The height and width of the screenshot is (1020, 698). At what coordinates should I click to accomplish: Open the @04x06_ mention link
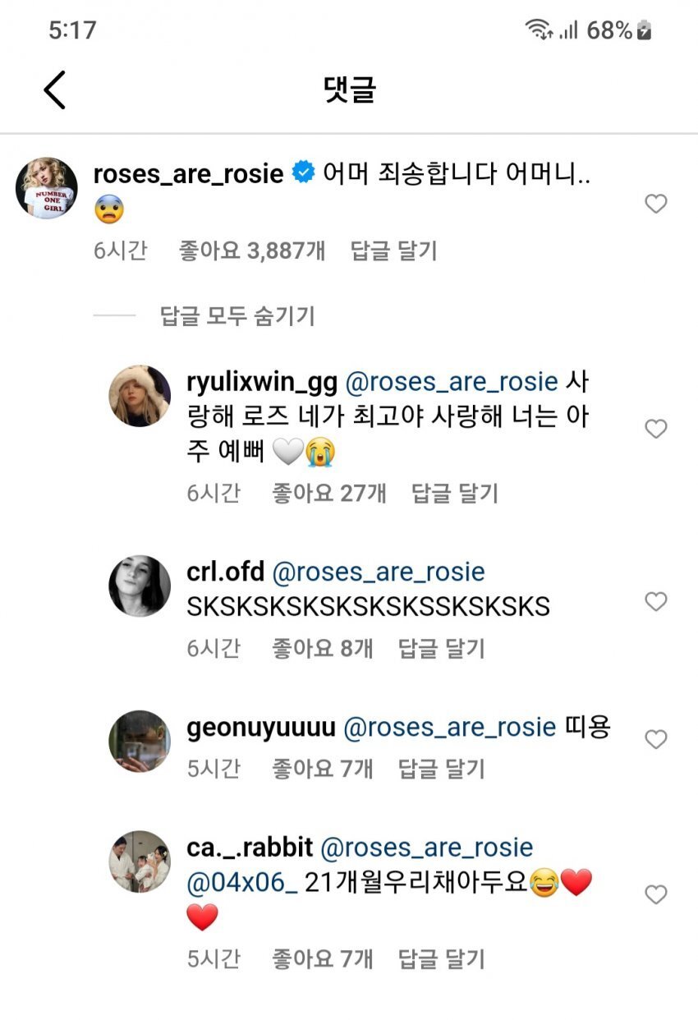242,883
